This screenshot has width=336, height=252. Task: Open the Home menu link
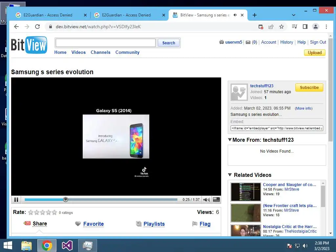[x=60, y=52]
